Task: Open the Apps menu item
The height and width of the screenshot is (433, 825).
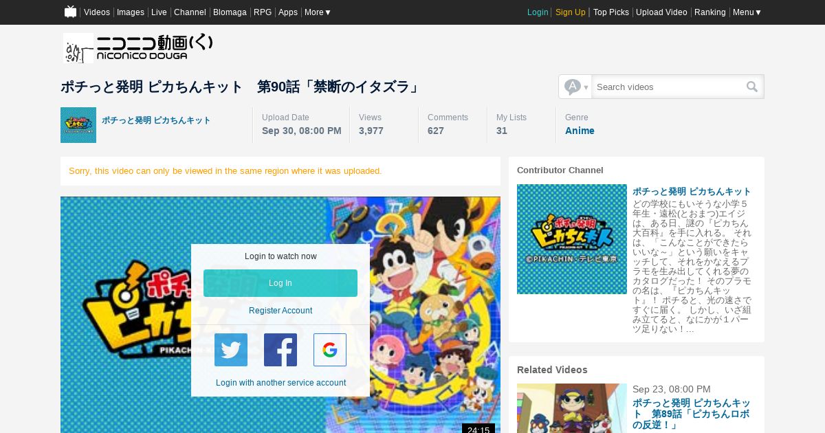Action: coord(288,12)
